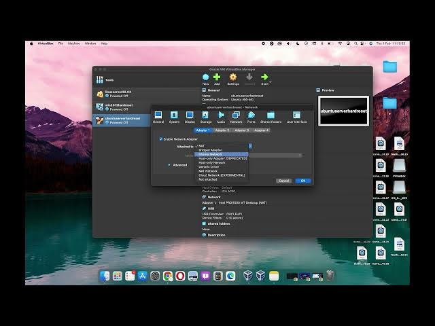
Task: Open the network Name combo box
Action: [275, 156]
